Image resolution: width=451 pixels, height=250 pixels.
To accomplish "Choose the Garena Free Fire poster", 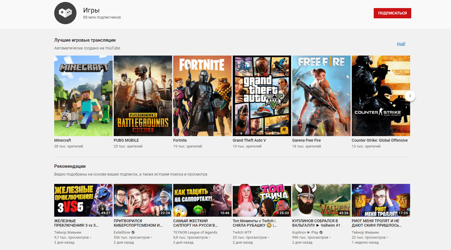I will point(321,96).
